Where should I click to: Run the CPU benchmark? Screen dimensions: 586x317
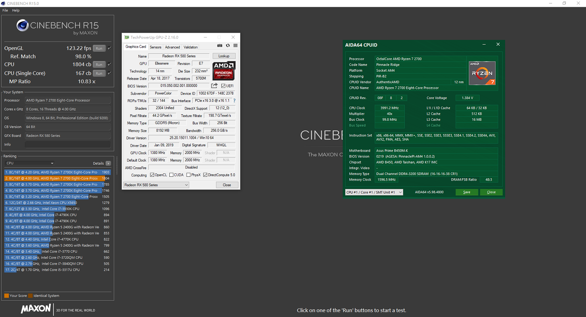99,64
